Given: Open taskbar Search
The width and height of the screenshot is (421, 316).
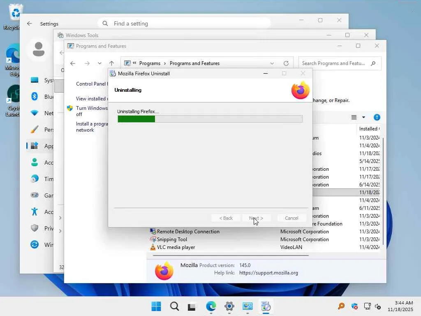Looking at the screenshot, I should point(174,306).
